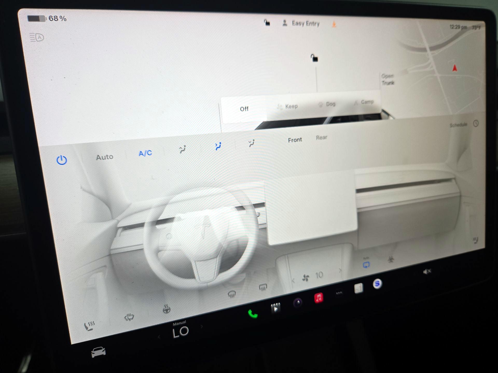
Task: Increase fan speed with the right arrow
Action: [x=340, y=270]
